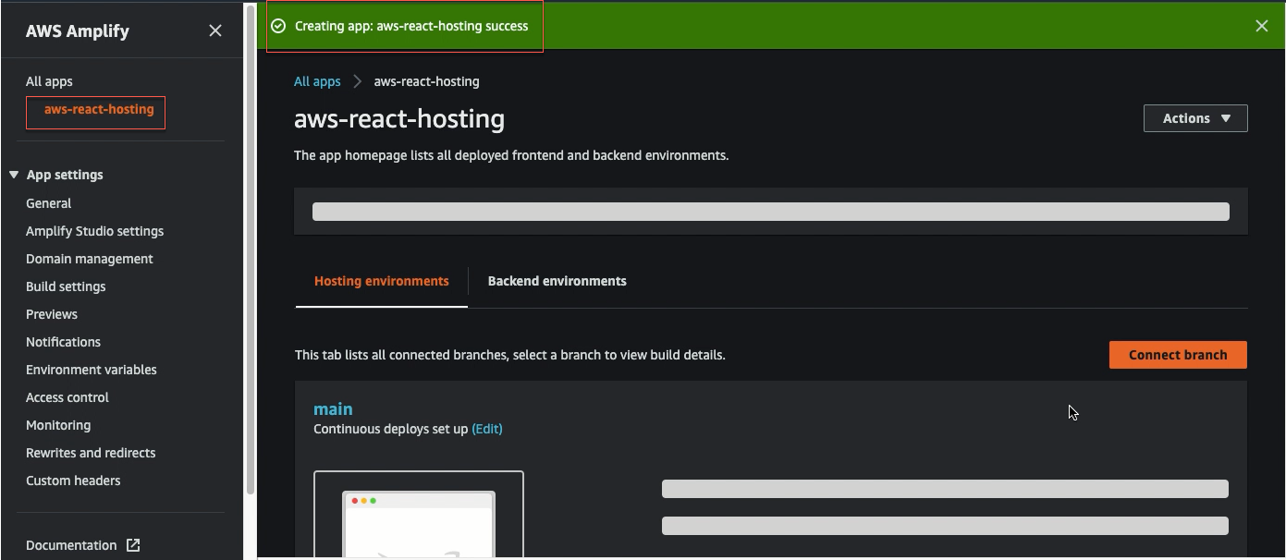
Task: Click 'Continuous deploys set up' text
Action: tap(390, 429)
